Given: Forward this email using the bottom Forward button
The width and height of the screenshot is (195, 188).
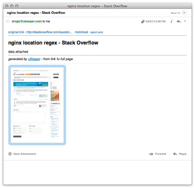Looking at the screenshot, I should click(157, 154).
